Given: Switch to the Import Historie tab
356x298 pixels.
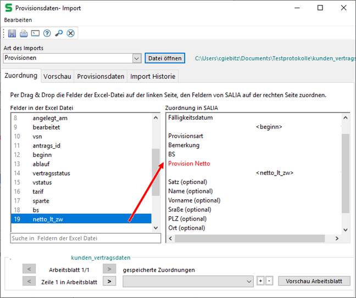Looking at the screenshot, I should [x=152, y=76].
